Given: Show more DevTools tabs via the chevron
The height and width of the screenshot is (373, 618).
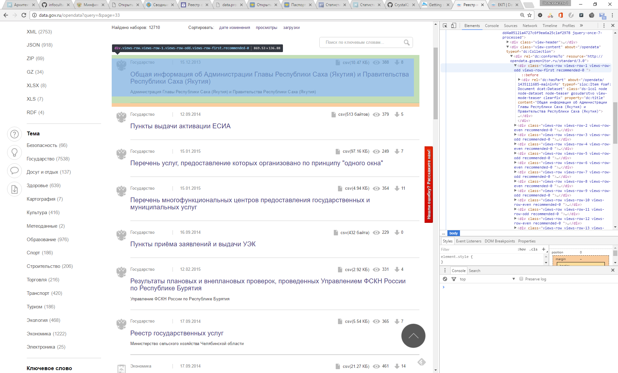Looking at the screenshot, I should click(x=581, y=26).
